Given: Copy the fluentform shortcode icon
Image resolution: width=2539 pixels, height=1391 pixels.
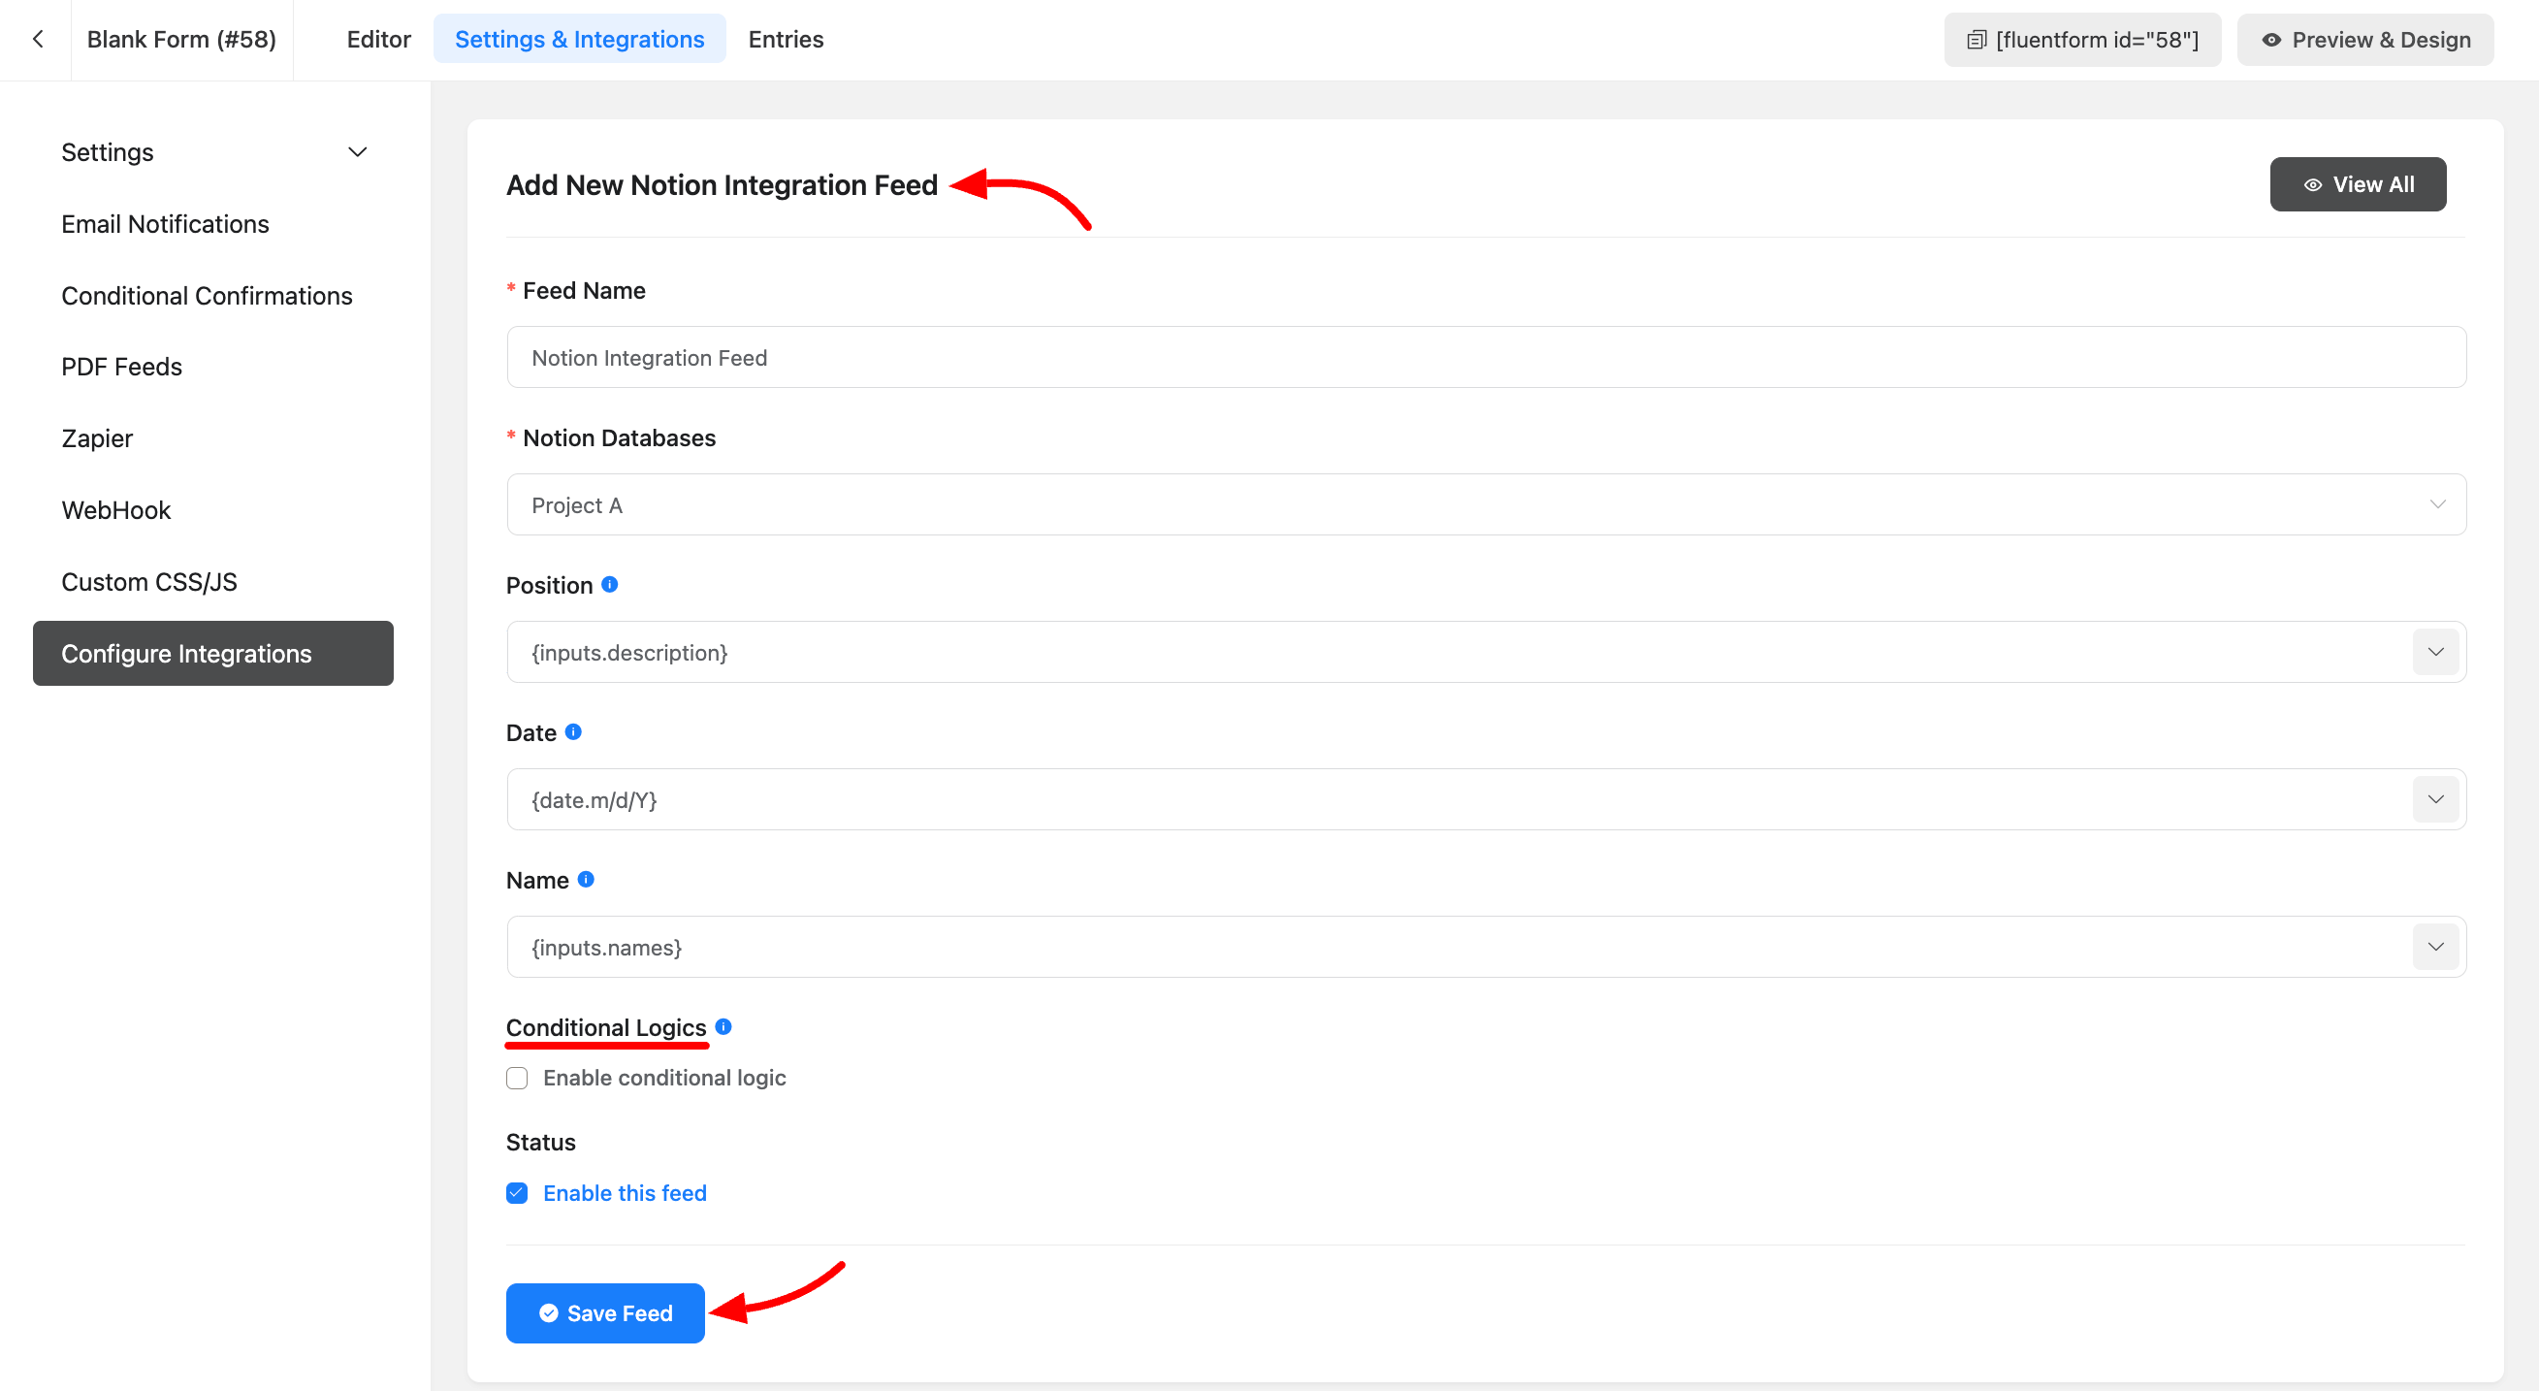Looking at the screenshot, I should coord(1976,41).
